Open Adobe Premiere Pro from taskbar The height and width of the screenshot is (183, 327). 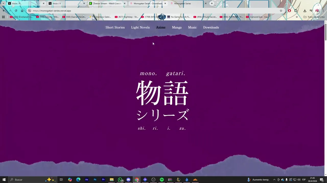(x=103, y=180)
